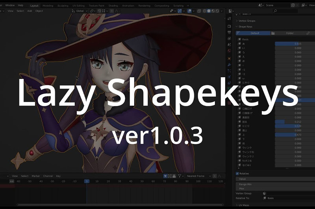The width and height of the screenshot is (315, 209).
Task: Toggle proportional editing in viewport header
Action: point(112,11)
